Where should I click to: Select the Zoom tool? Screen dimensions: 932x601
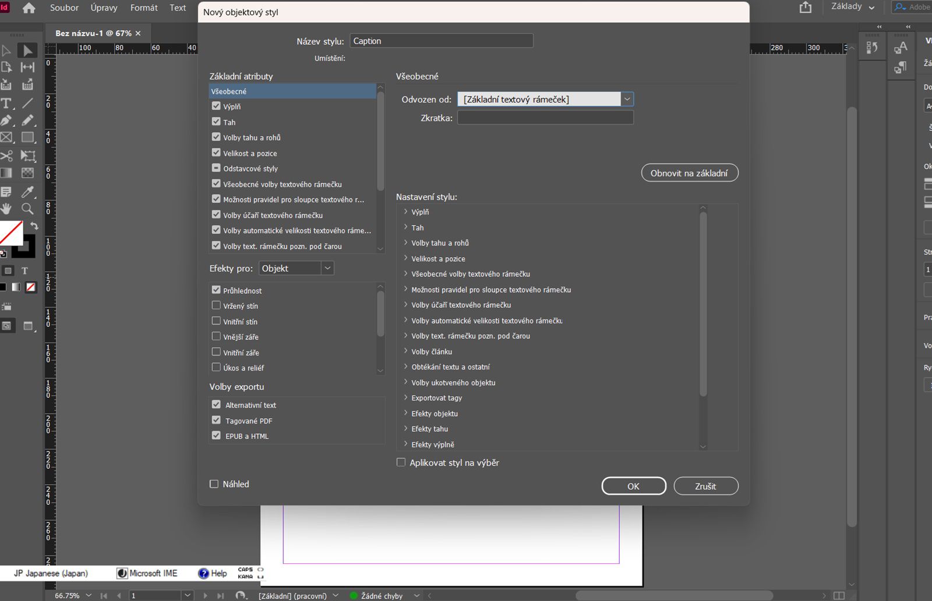(x=27, y=208)
